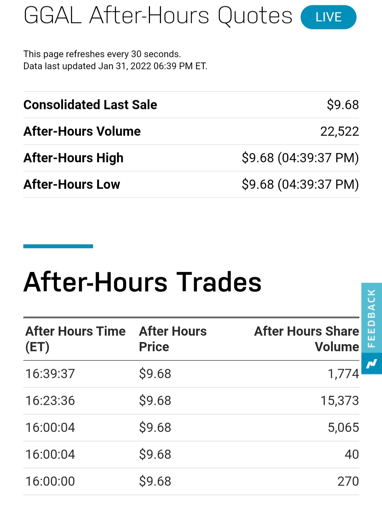Image resolution: width=382 pixels, height=514 pixels.
Task: Select the 16:00:00 trade row
Action: 191,481
